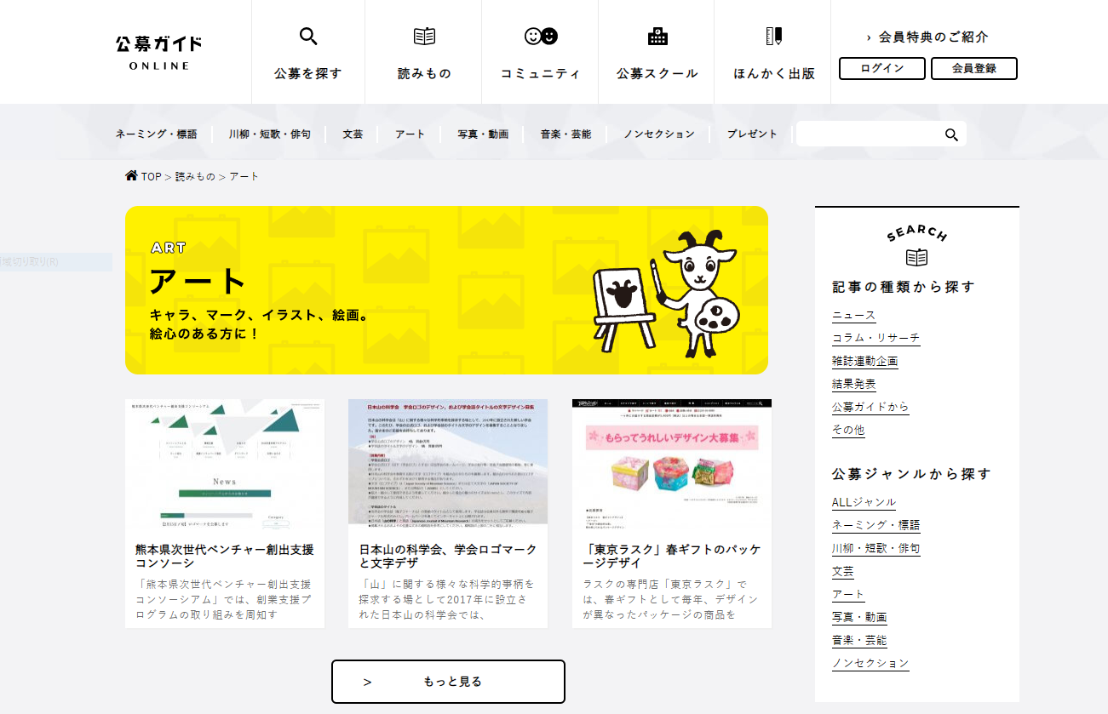This screenshot has height=714, width=1108.
Task: Filter articles by その他
Action: [848, 430]
